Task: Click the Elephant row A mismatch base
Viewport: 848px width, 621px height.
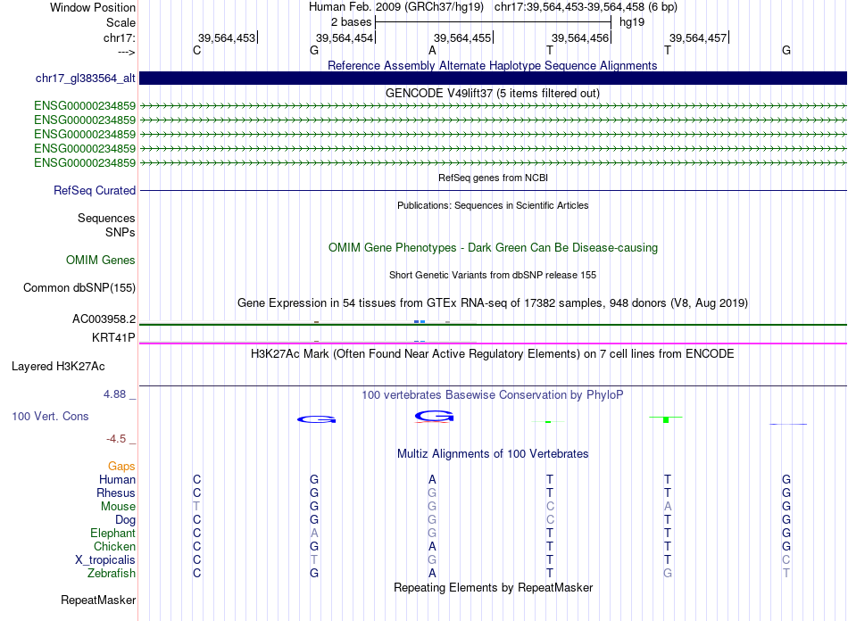Action: click(314, 533)
